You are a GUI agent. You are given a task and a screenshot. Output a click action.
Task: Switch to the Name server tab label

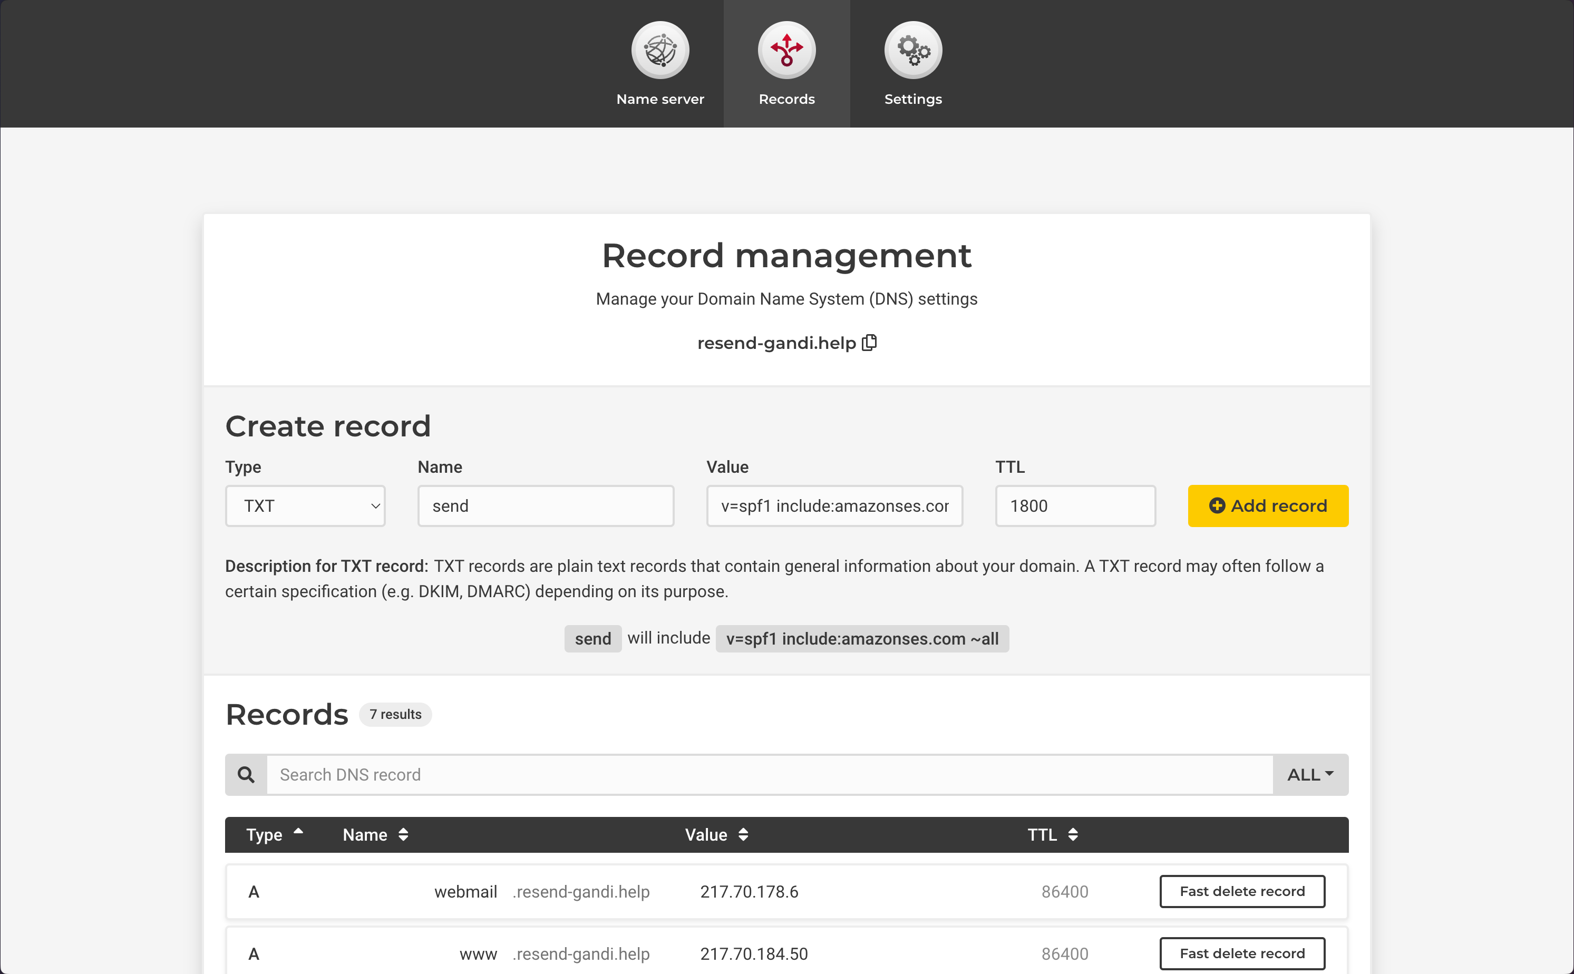point(660,99)
